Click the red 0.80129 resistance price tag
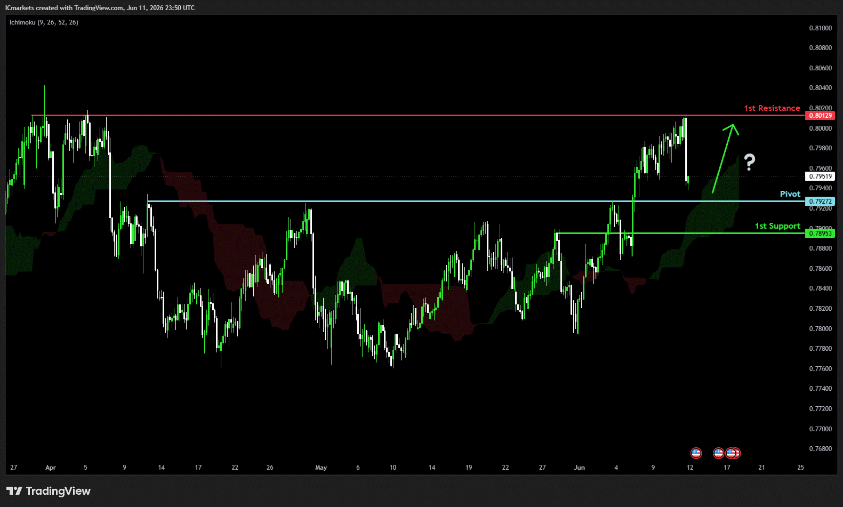843x507 pixels. point(820,116)
